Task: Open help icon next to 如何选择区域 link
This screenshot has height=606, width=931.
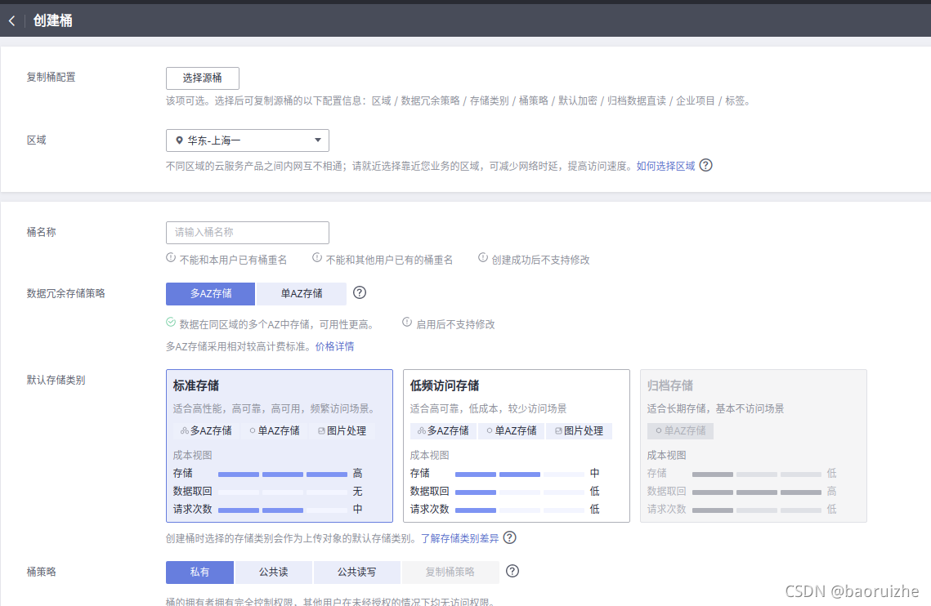Action: coord(705,165)
